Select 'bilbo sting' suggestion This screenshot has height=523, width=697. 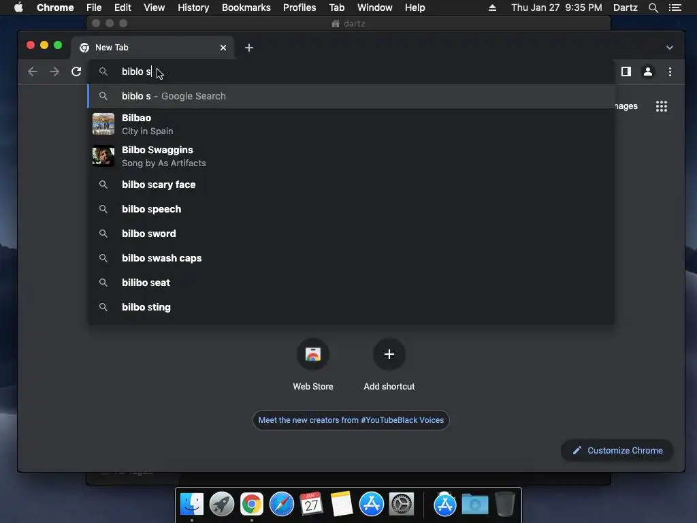pos(351,307)
